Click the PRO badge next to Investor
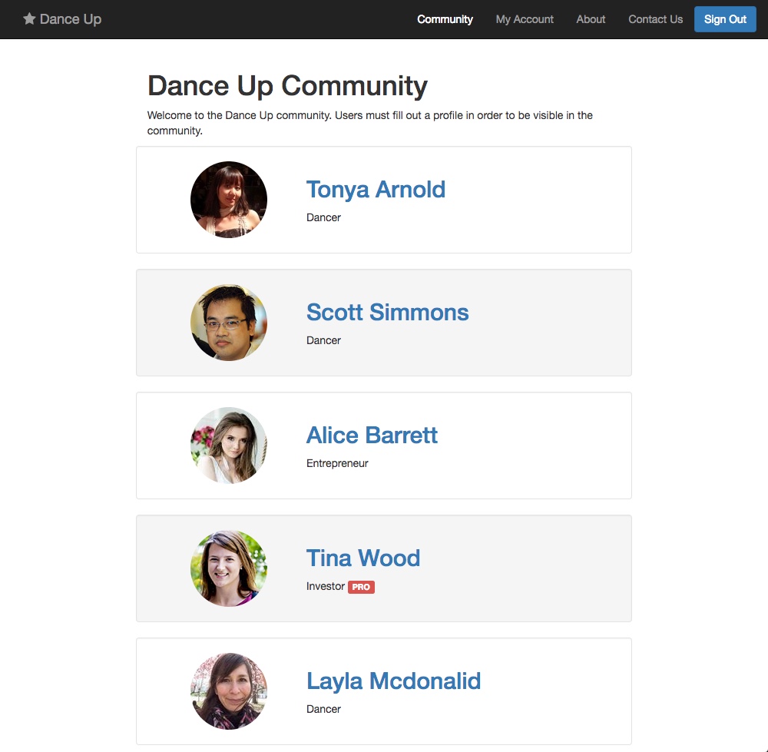 [x=361, y=586]
